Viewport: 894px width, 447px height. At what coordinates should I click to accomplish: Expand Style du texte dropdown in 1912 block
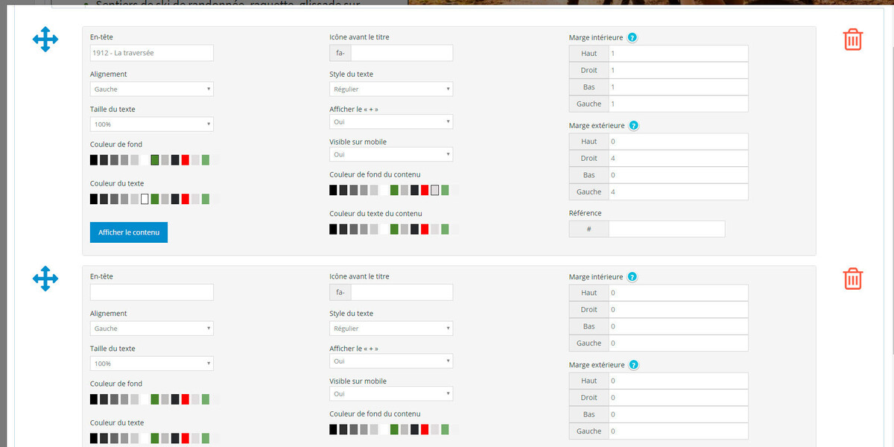[x=391, y=89]
